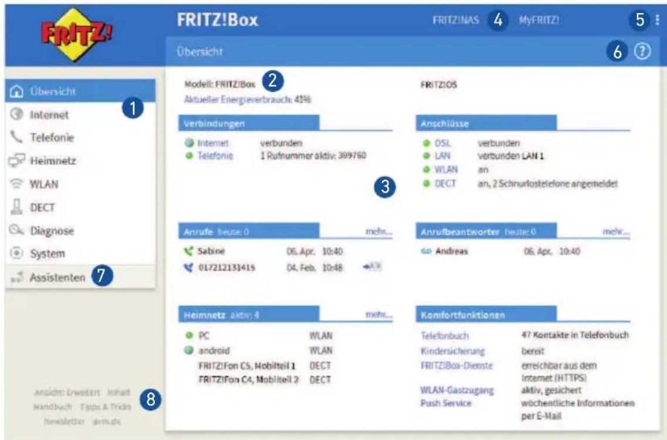Viewport: 667px width, 440px height.
Task: Click Telefonie link under Verbindungen
Action: point(215,155)
